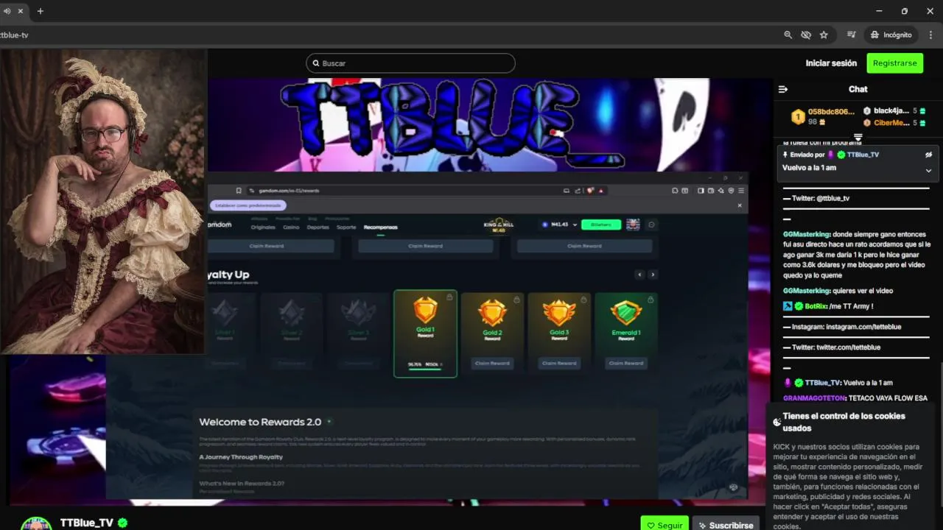The width and height of the screenshot is (943, 530).
Task: Close the default-browser bar in streamed window
Action: coord(740,205)
